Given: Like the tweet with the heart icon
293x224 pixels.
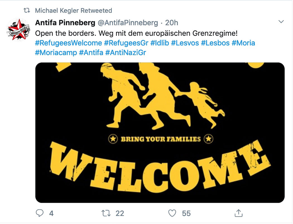Looking at the screenshot, I should 172,213.
